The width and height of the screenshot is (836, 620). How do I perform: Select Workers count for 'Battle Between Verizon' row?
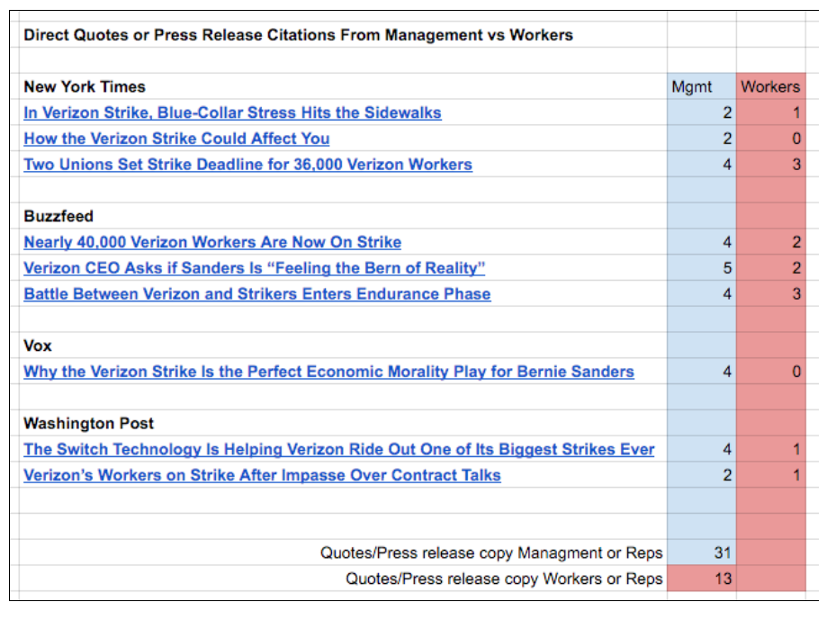click(x=771, y=293)
